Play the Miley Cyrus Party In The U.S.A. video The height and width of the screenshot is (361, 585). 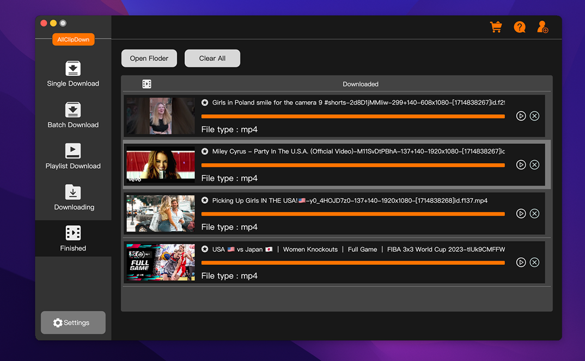[521, 165]
